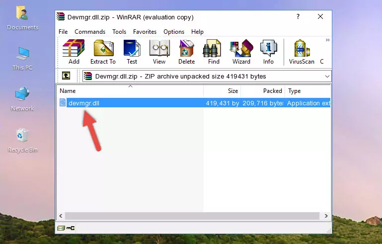Viewport: 382px width, 244px height.
Task: Open the Commands menu
Action: [90, 32]
